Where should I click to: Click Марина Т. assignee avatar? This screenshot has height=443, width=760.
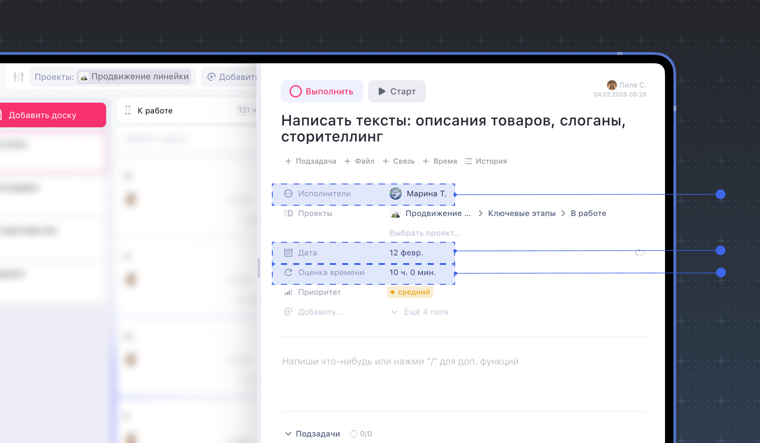tap(395, 193)
